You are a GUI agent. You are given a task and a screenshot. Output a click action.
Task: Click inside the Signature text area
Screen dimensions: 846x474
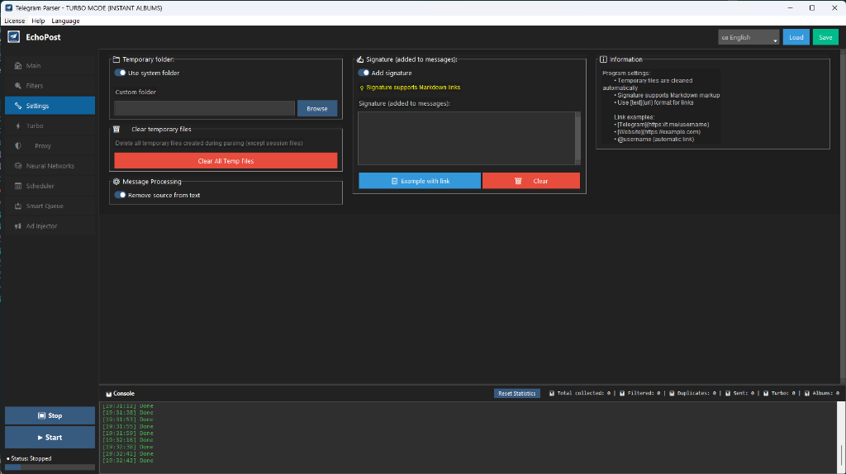(x=467, y=138)
